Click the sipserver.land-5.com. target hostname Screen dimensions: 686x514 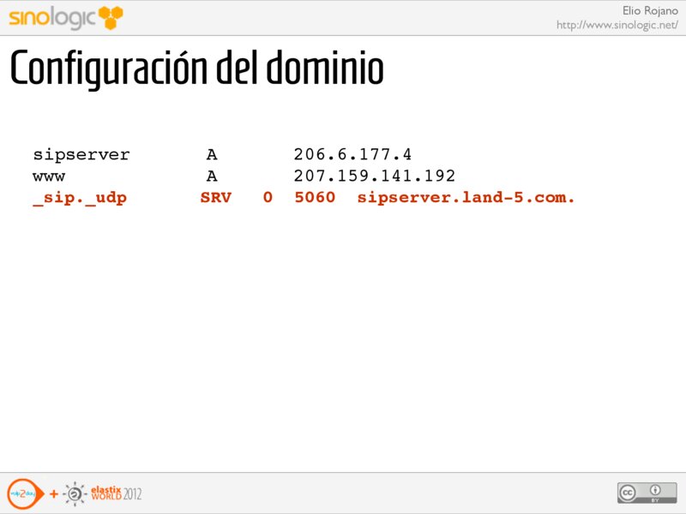[466, 198]
